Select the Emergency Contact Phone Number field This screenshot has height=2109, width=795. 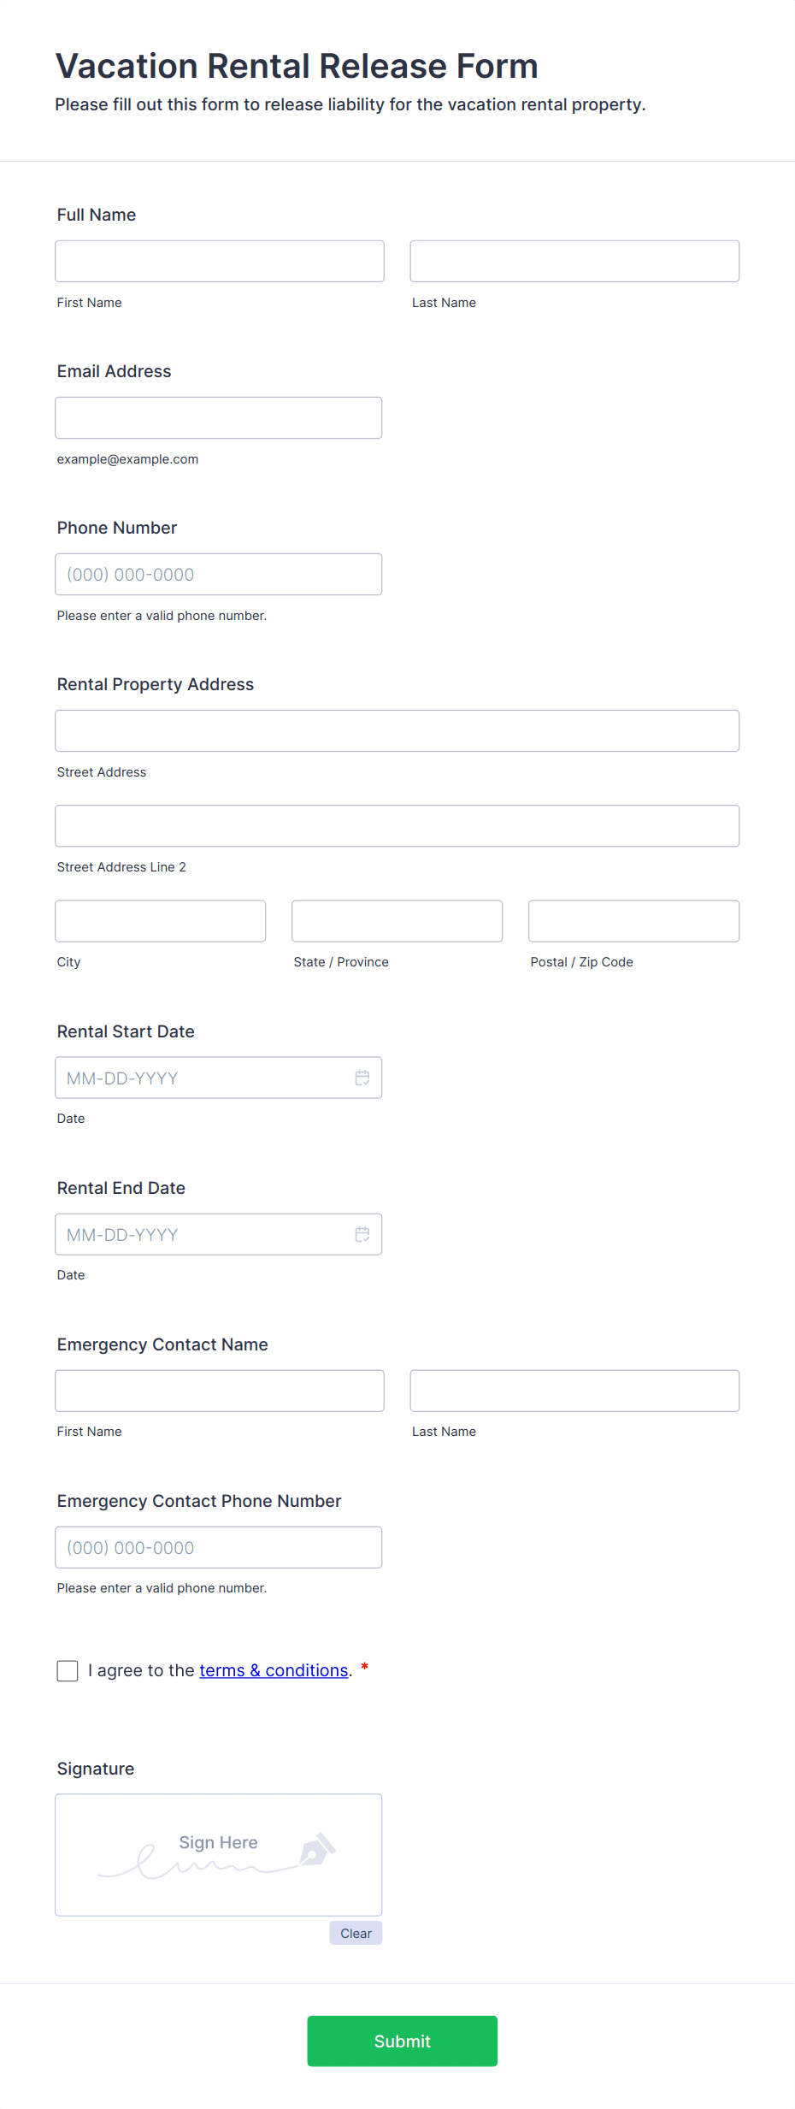(219, 1547)
